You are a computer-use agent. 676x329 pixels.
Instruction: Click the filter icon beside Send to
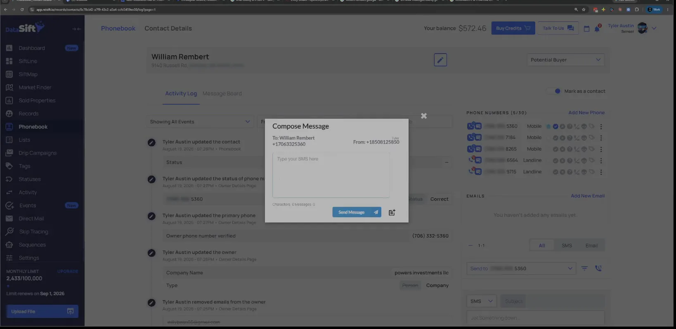pos(584,268)
